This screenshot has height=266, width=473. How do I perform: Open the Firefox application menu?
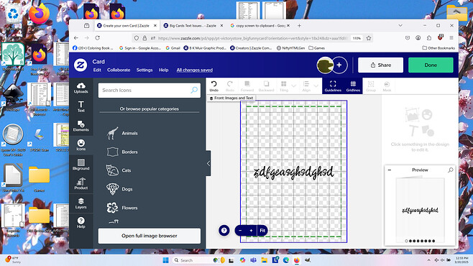(451, 38)
